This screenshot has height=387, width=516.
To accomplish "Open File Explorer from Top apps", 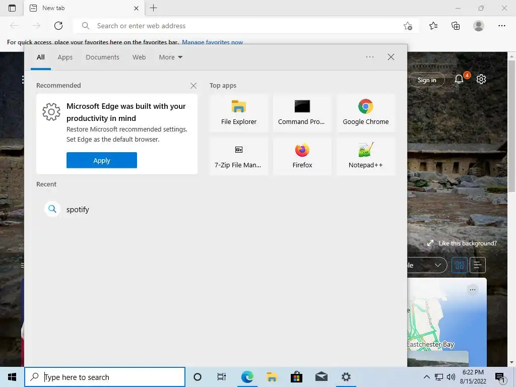I will [x=238, y=113].
